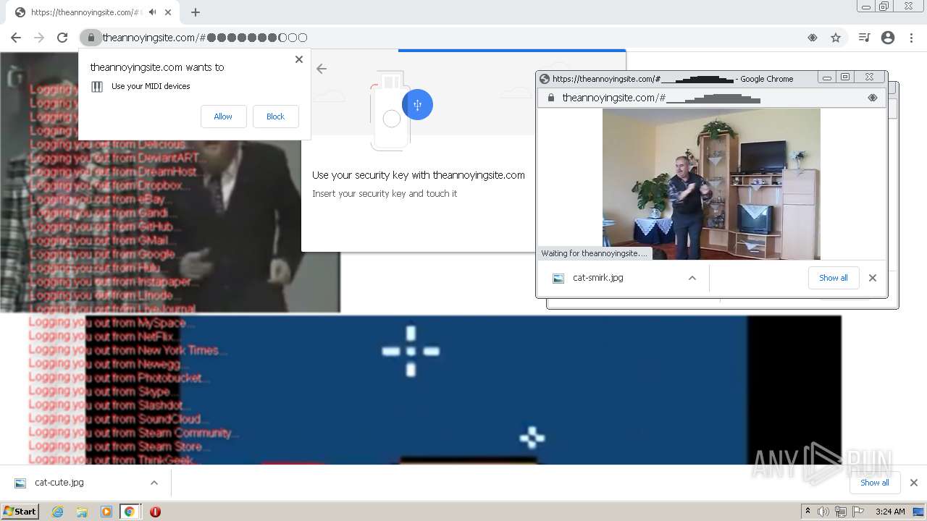
Task: Close the popup window's download bar
Action: pos(873,278)
